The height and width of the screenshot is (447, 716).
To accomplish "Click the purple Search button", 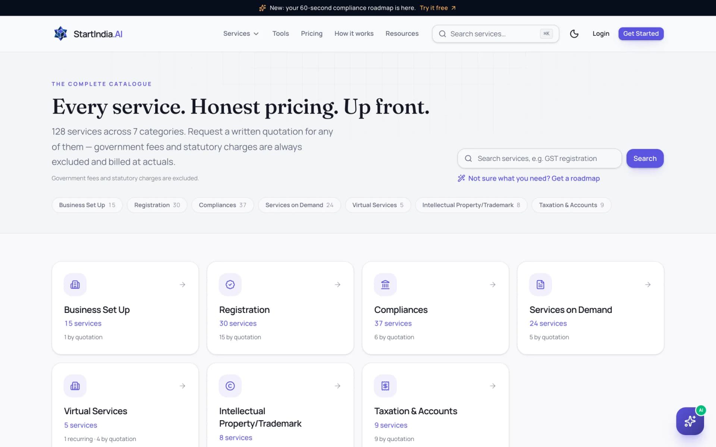I will click(645, 158).
